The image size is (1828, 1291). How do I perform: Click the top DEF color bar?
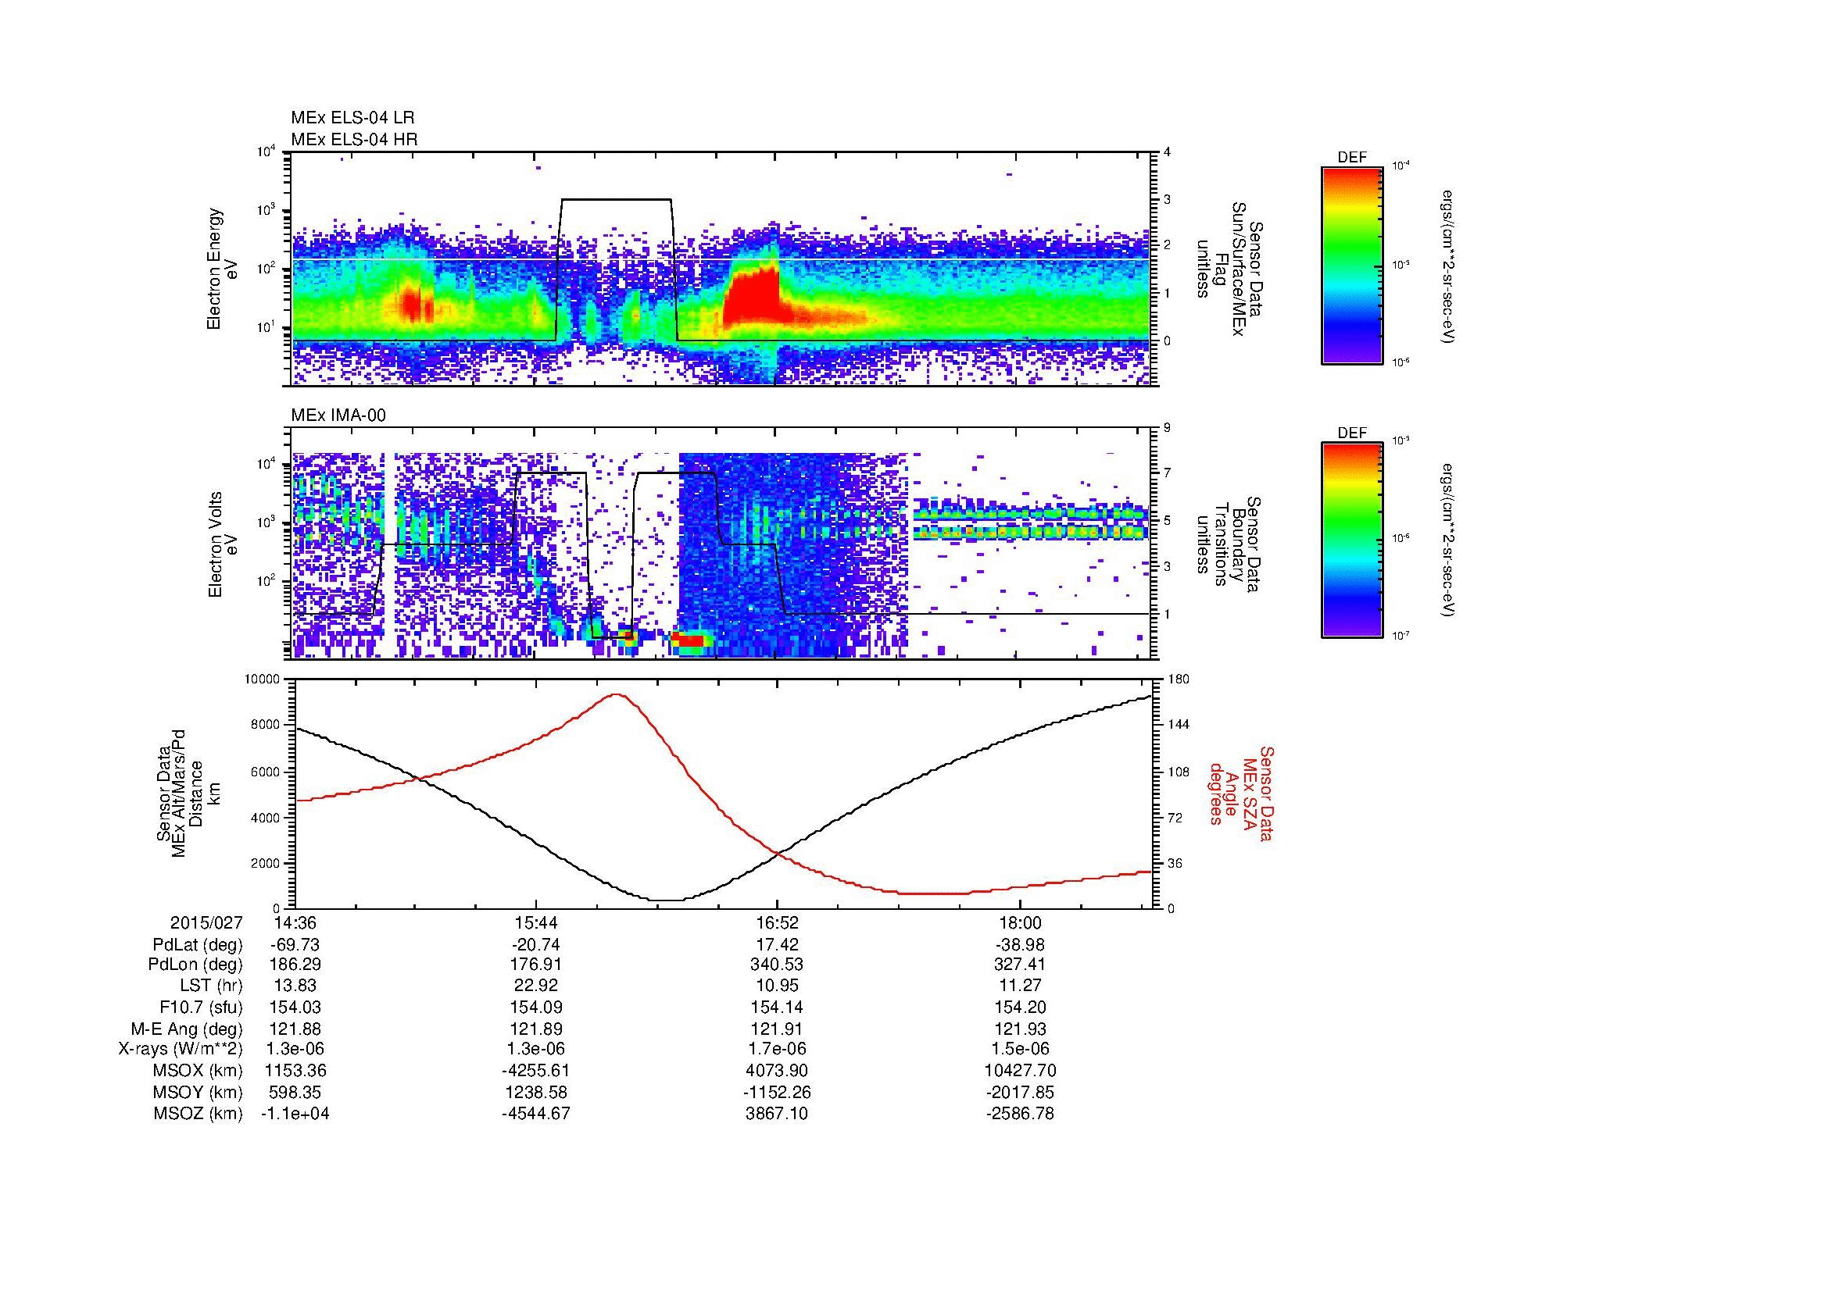pyautogui.click(x=1352, y=266)
